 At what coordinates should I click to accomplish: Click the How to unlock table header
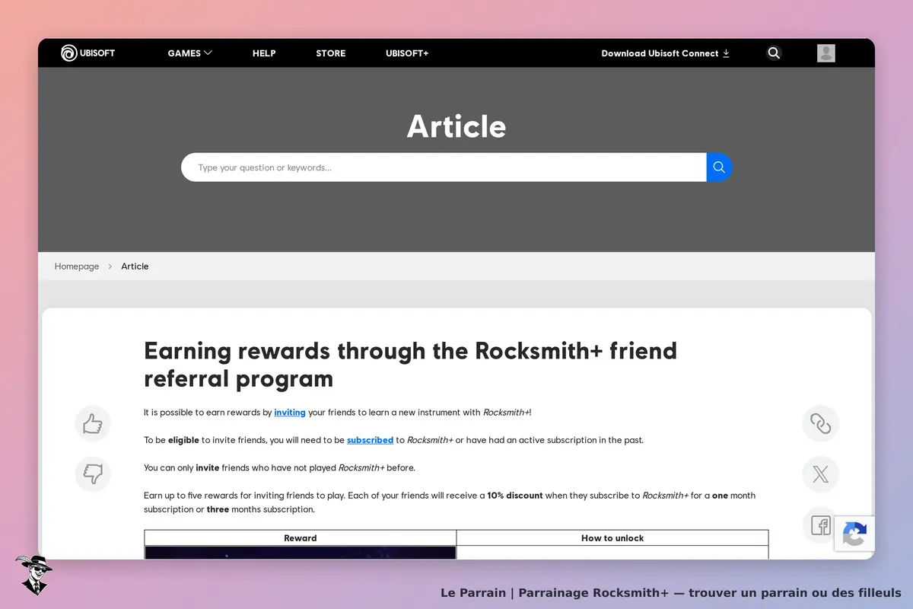click(612, 538)
